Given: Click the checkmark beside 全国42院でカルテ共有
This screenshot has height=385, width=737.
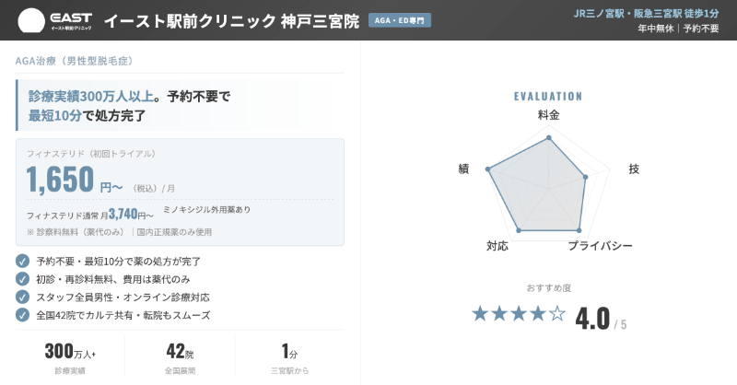Looking at the screenshot, I should pos(23,315).
